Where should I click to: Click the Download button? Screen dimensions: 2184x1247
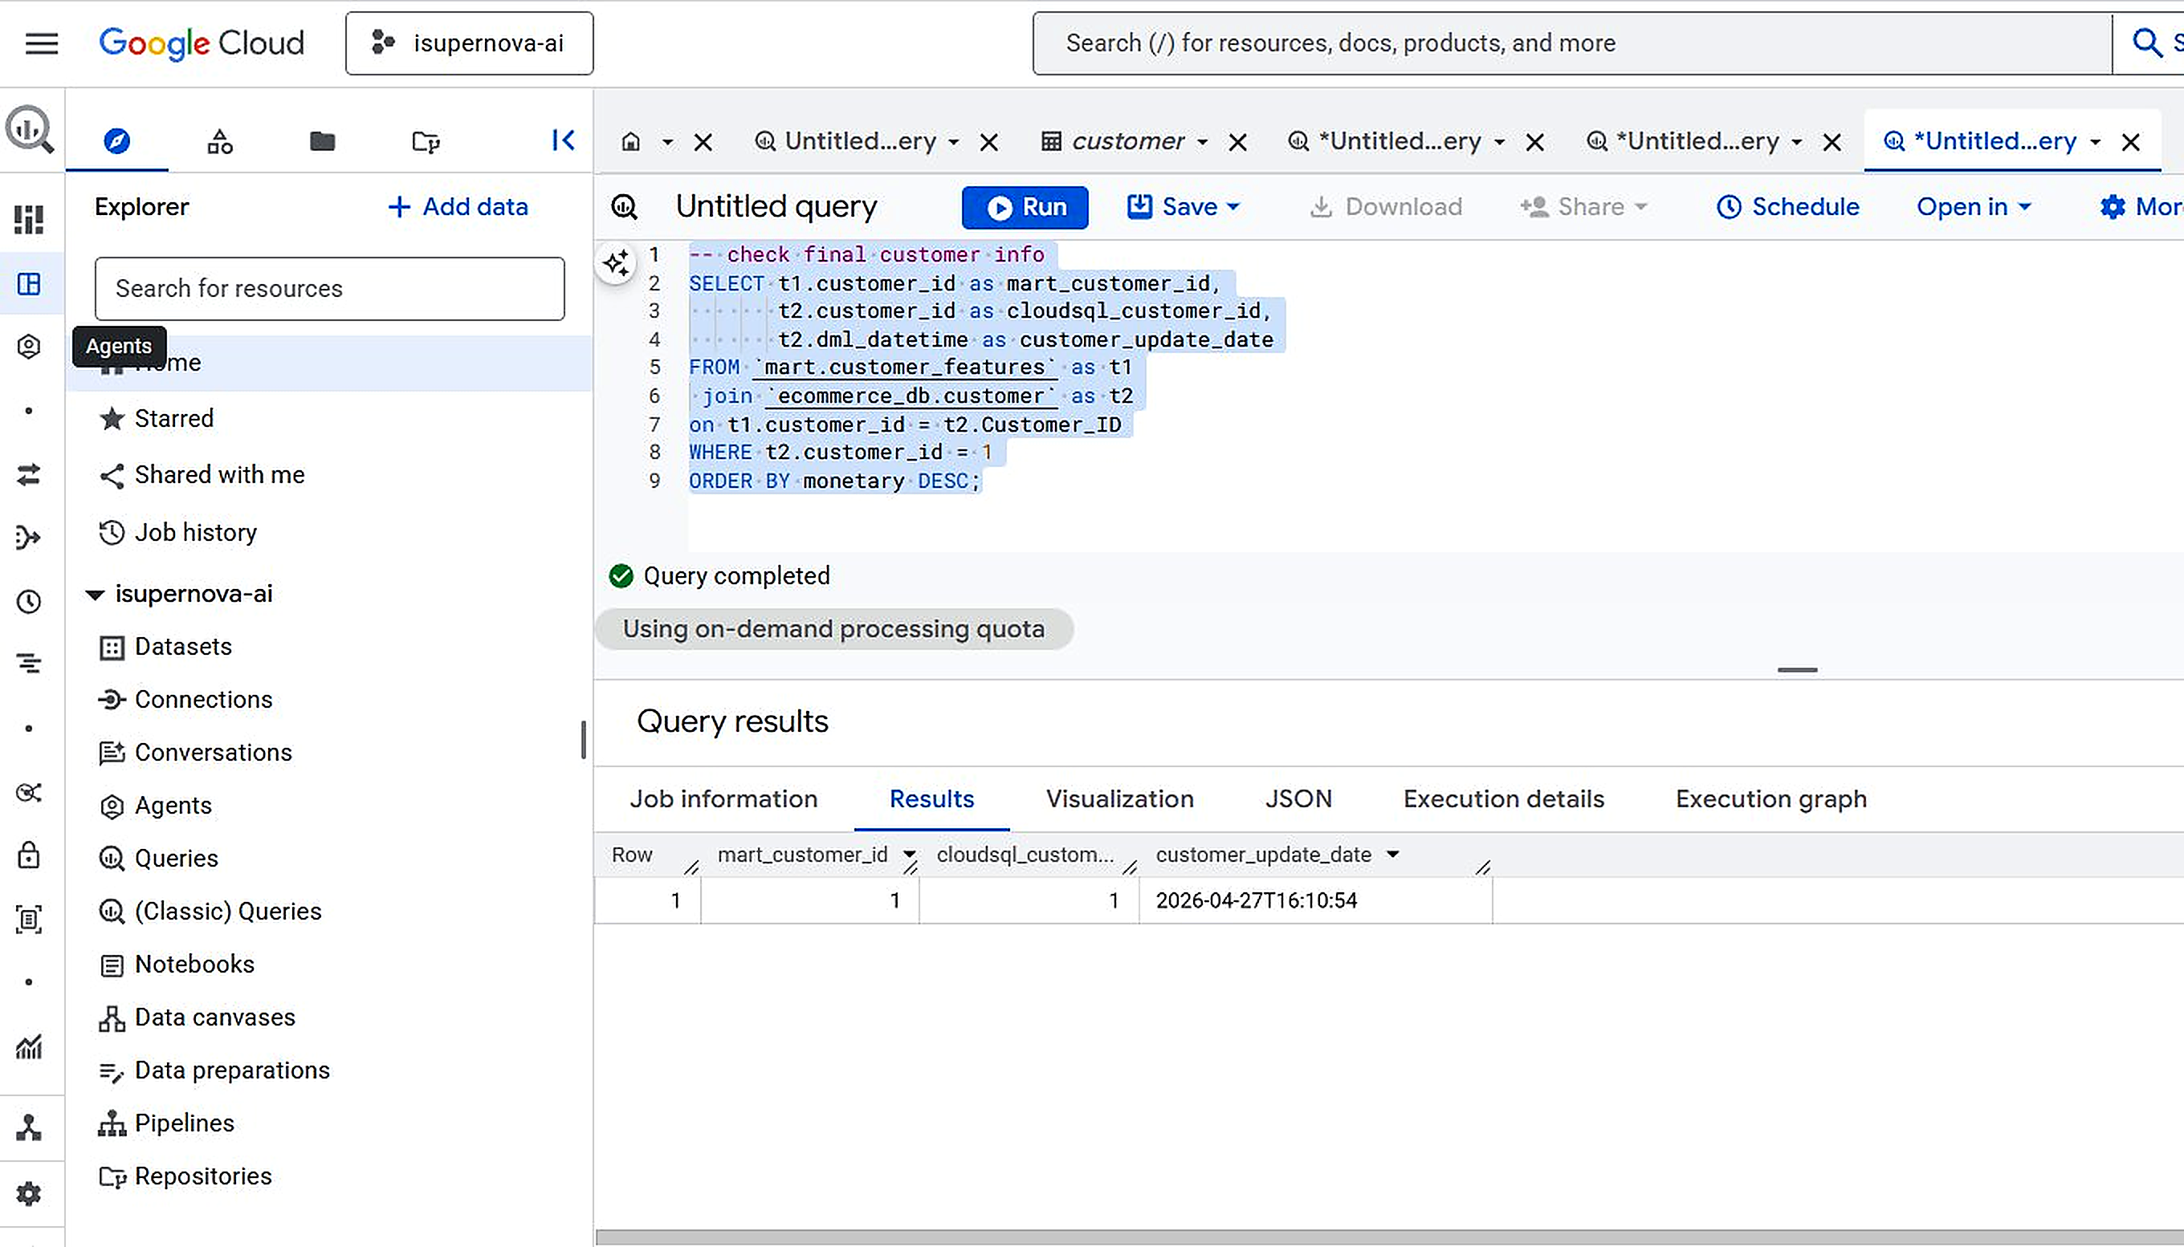(x=1385, y=206)
